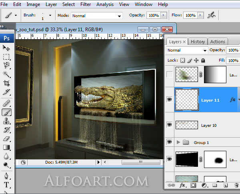Add a layer style with fx button
Viewport: 240px width, 194px height.
point(182,185)
